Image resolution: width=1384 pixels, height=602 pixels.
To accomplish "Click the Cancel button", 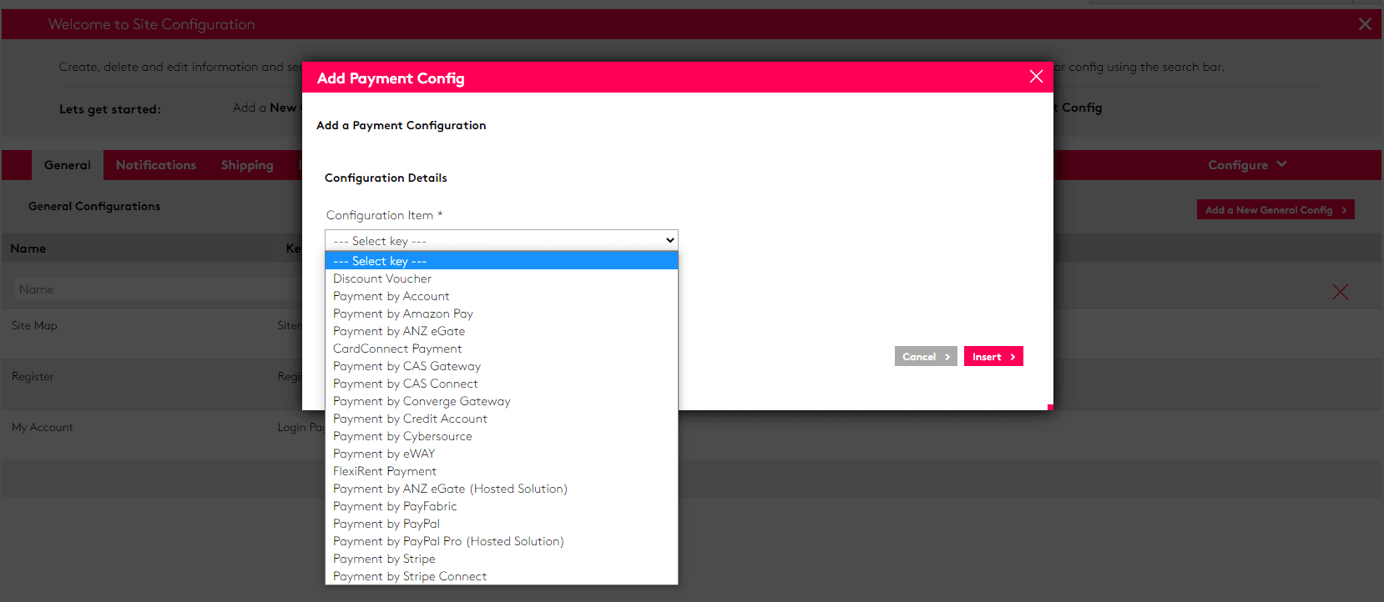I will [x=926, y=356].
